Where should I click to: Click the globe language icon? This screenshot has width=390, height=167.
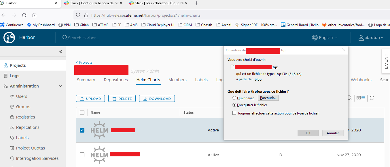pyautogui.click(x=315, y=38)
